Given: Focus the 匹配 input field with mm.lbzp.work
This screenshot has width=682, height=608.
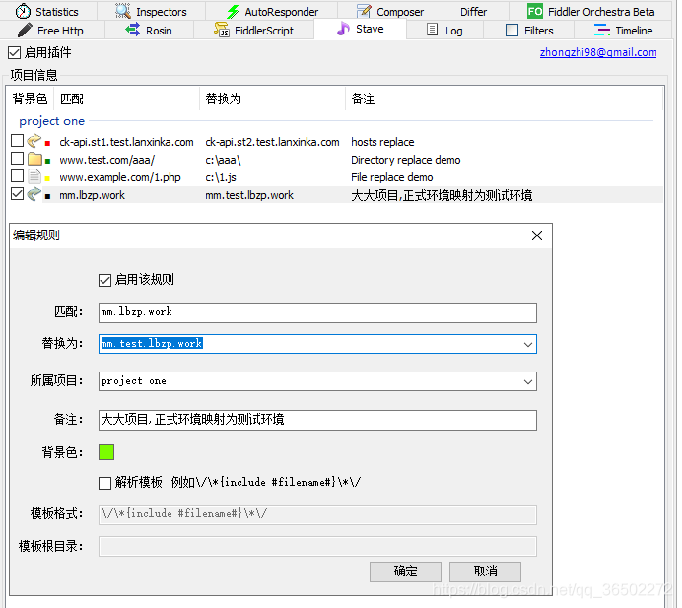Looking at the screenshot, I should tap(317, 312).
